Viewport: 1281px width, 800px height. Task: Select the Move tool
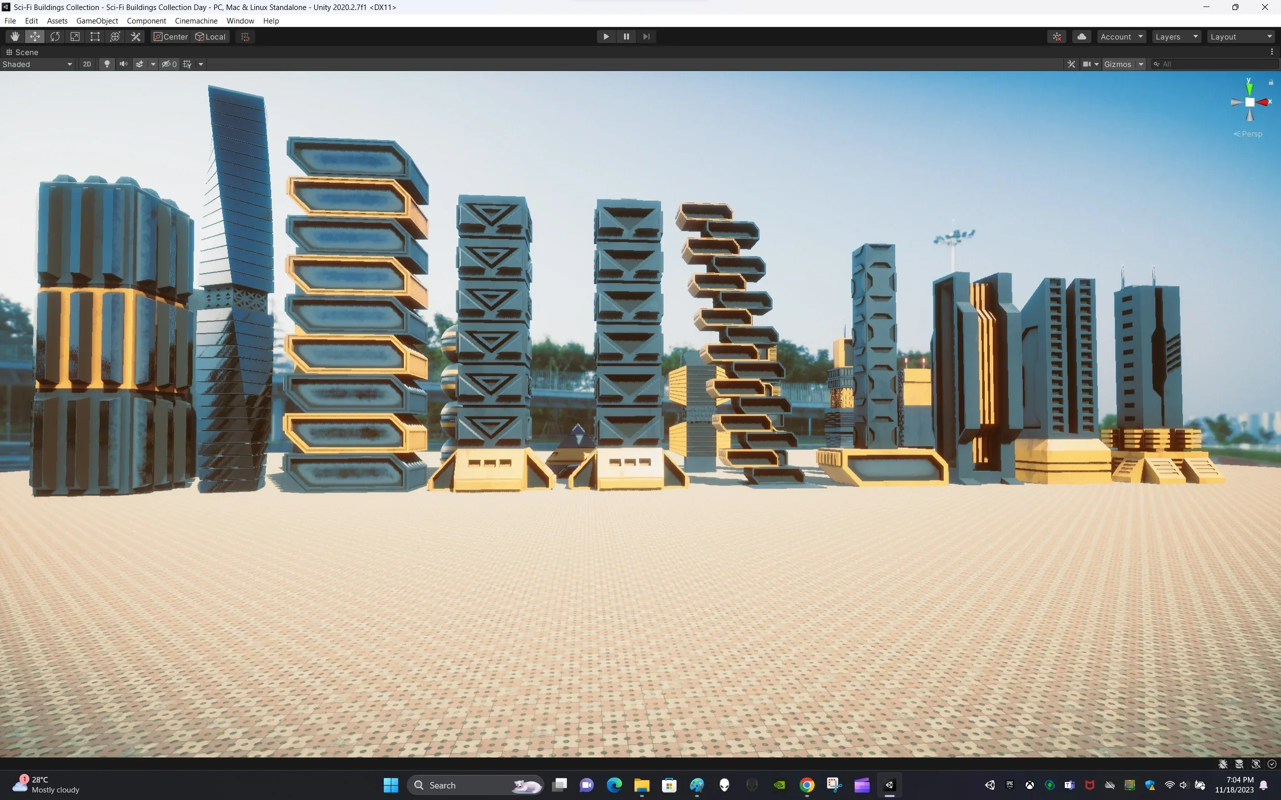35,36
